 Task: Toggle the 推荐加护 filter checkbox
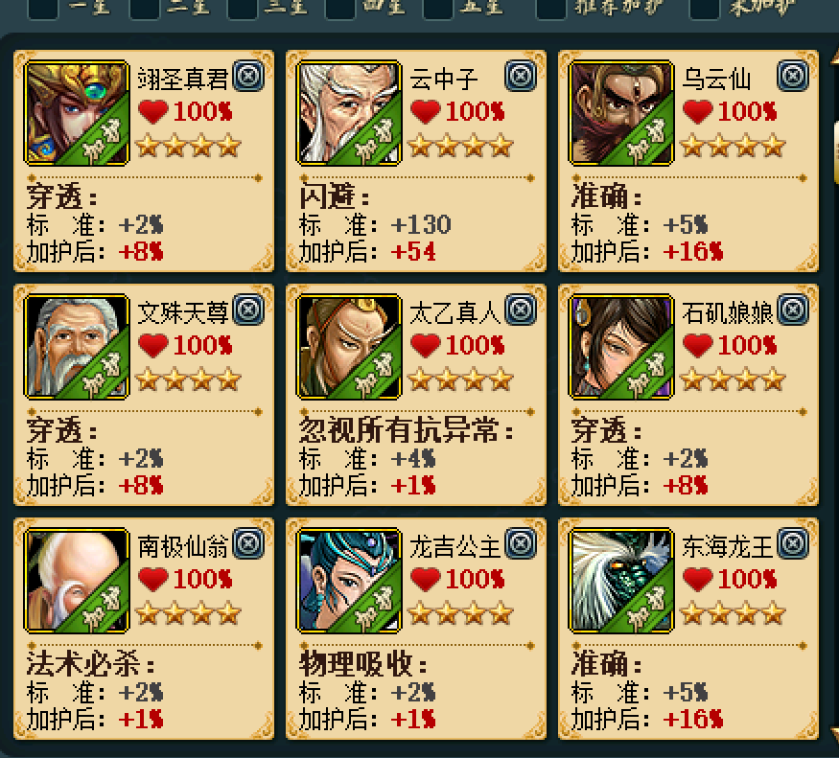551,9
